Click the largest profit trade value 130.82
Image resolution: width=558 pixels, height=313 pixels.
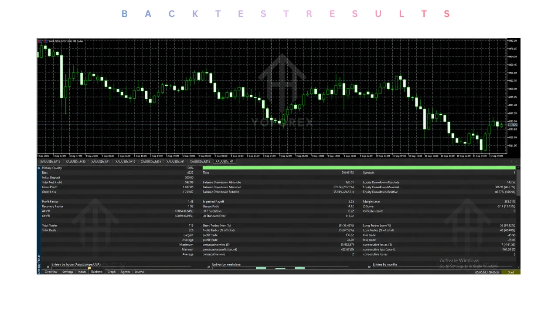350,235
